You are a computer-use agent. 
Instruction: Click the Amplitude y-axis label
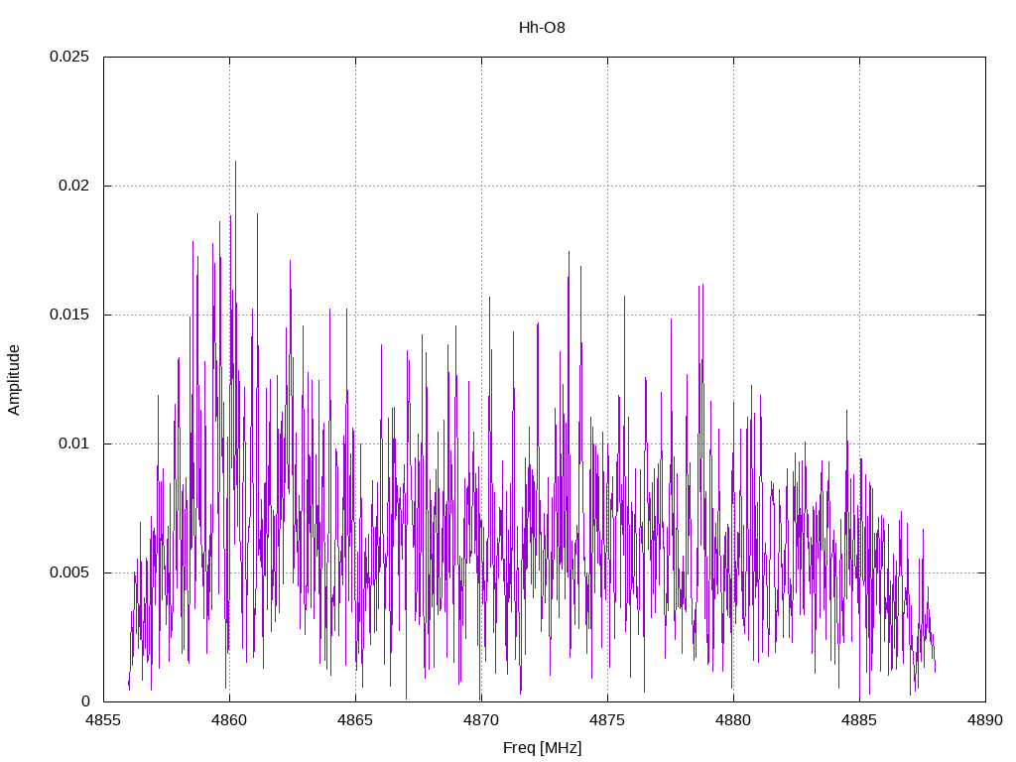(x=14, y=380)
